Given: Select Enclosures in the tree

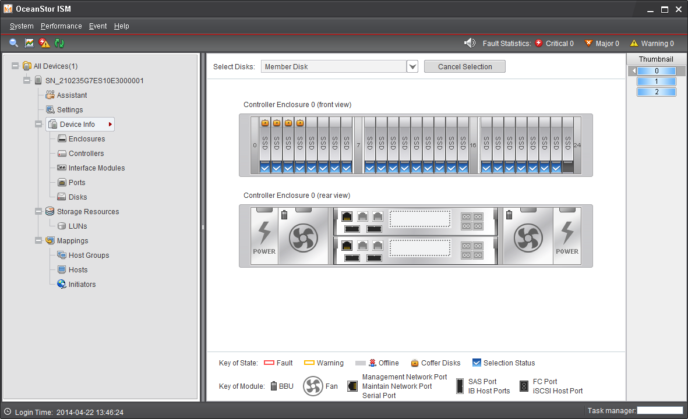Looking at the screenshot, I should 87,139.
